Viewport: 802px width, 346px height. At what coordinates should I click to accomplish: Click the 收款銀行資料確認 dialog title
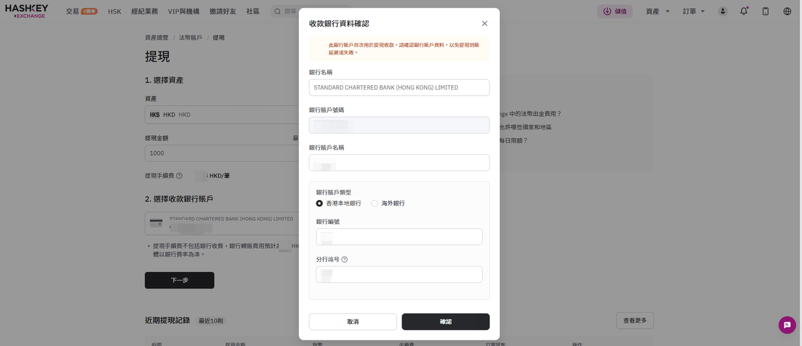point(339,24)
